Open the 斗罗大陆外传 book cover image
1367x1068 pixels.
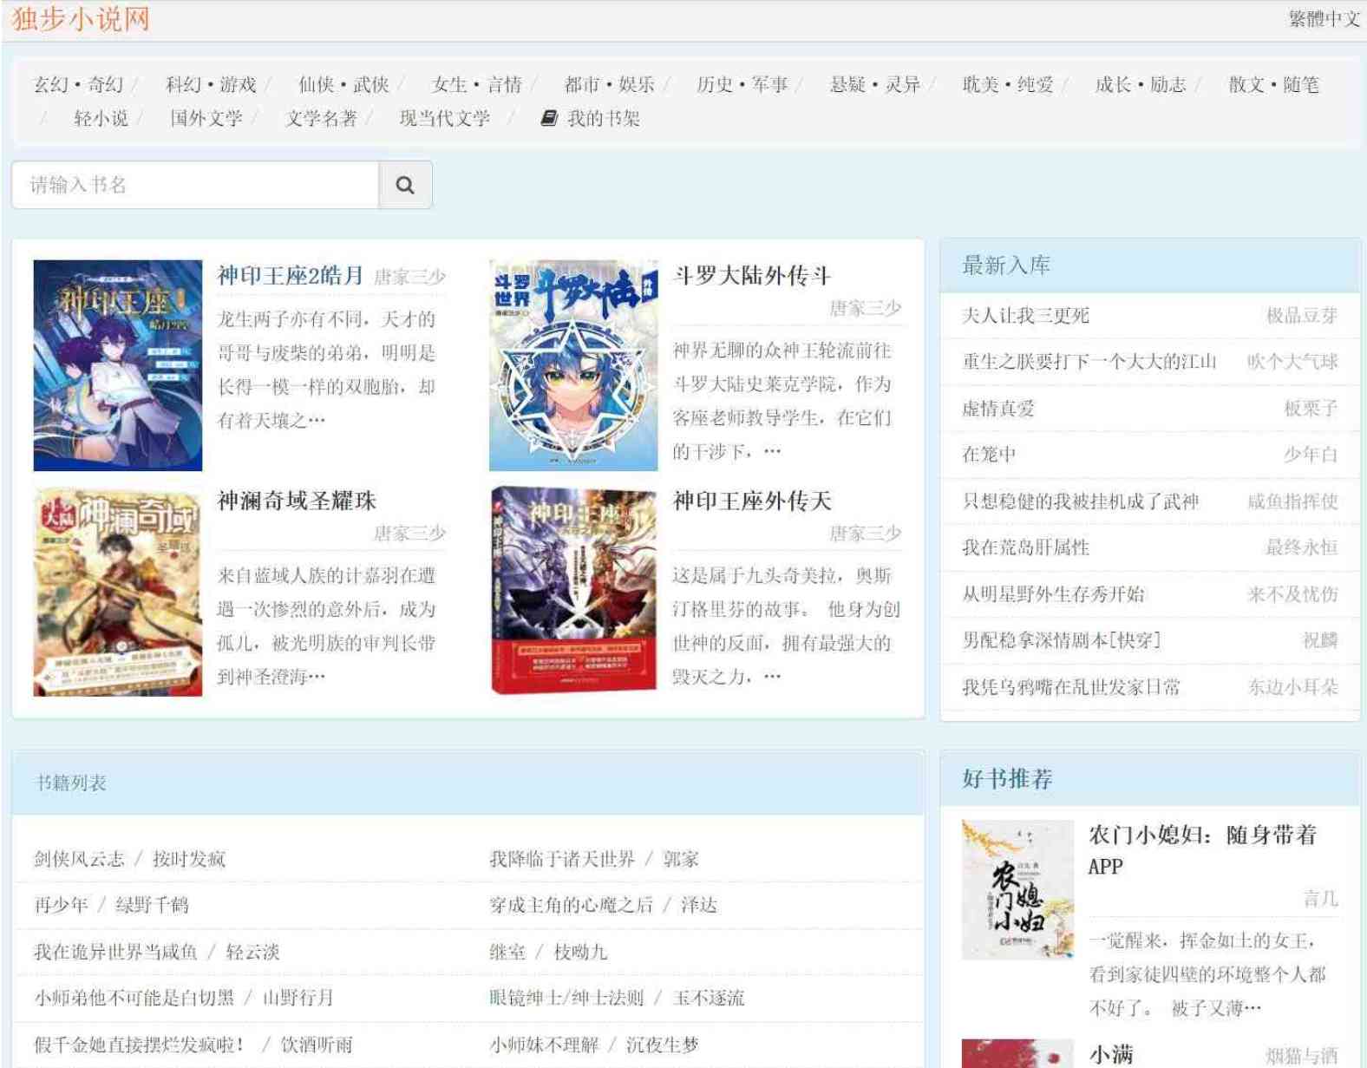pyautogui.click(x=573, y=365)
